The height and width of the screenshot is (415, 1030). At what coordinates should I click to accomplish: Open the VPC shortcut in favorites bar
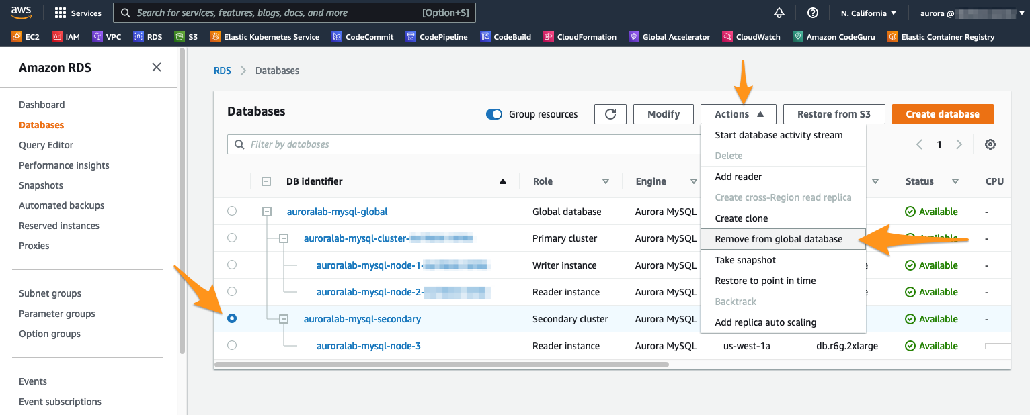107,37
